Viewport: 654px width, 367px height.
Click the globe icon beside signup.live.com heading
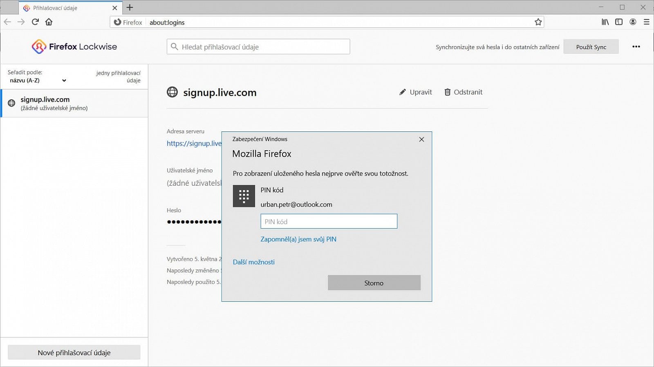point(172,92)
